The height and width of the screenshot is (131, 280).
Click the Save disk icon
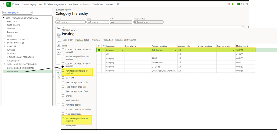coord(13,4)
